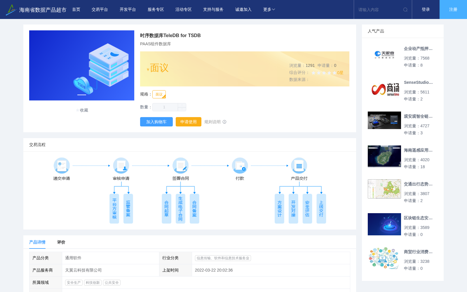Click the 递交申请 flow step icon

coord(62,166)
